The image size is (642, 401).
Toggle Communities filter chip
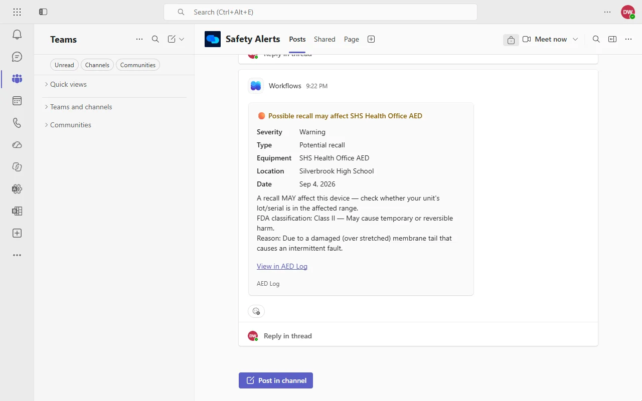point(138,65)
